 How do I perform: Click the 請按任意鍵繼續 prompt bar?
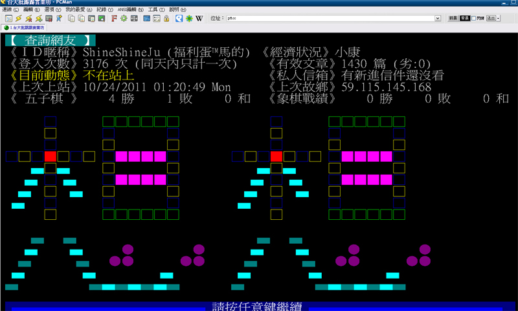259,306
